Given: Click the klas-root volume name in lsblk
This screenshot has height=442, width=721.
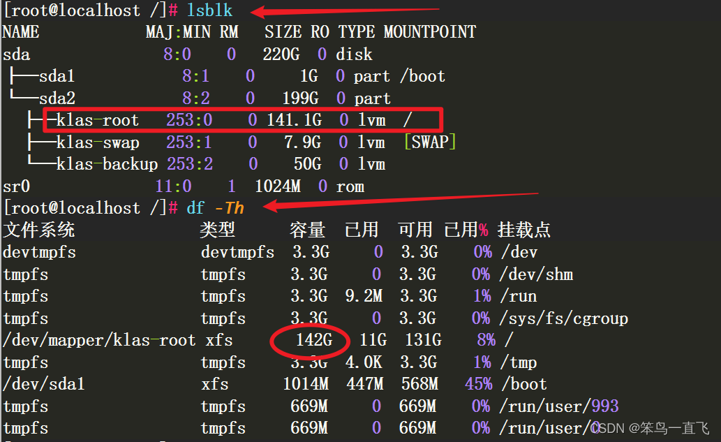Looking at the screenshot, I should (x=98, y=121).
